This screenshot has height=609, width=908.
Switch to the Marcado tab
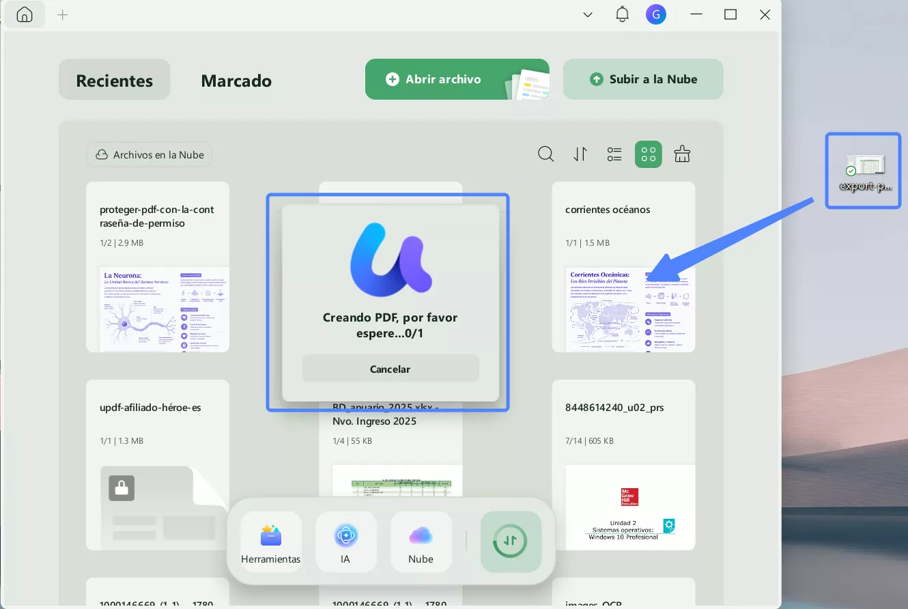[x=236, y=81]
